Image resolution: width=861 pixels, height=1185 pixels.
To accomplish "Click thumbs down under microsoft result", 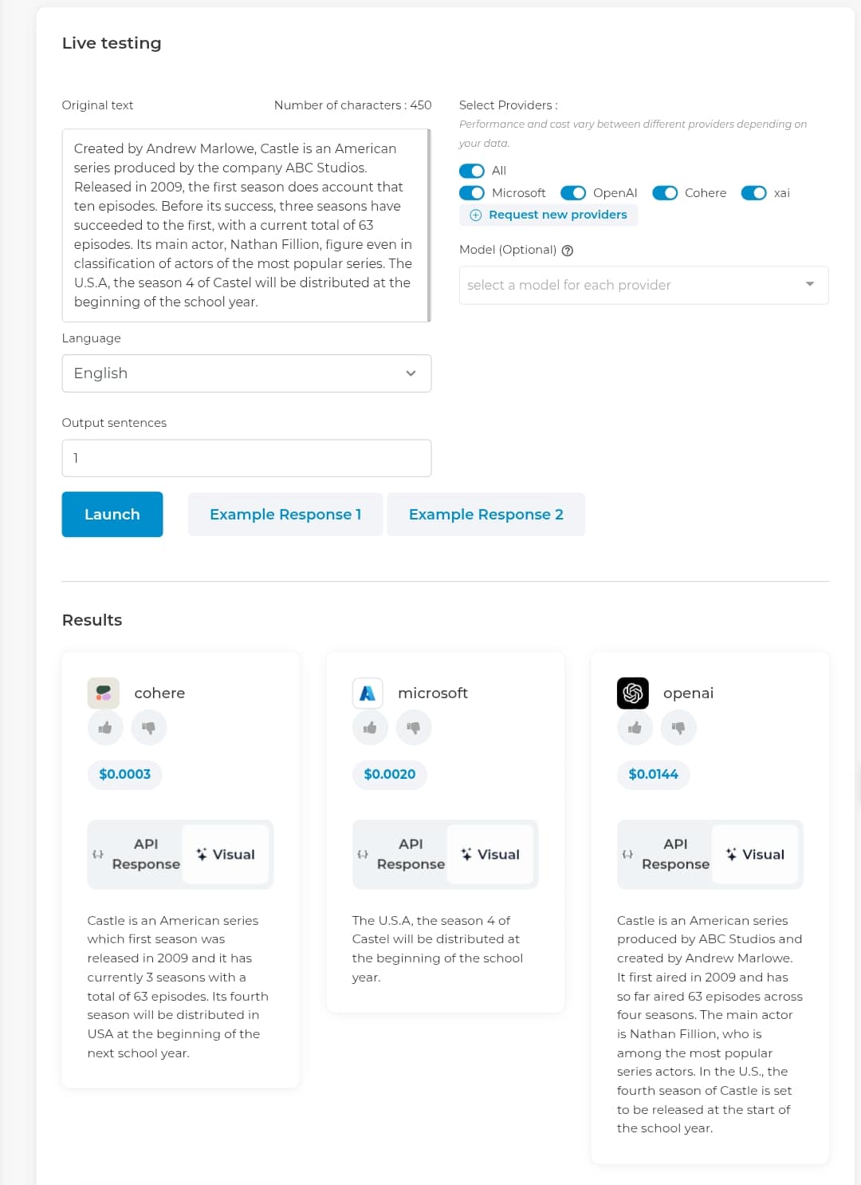I will [413, 728].
